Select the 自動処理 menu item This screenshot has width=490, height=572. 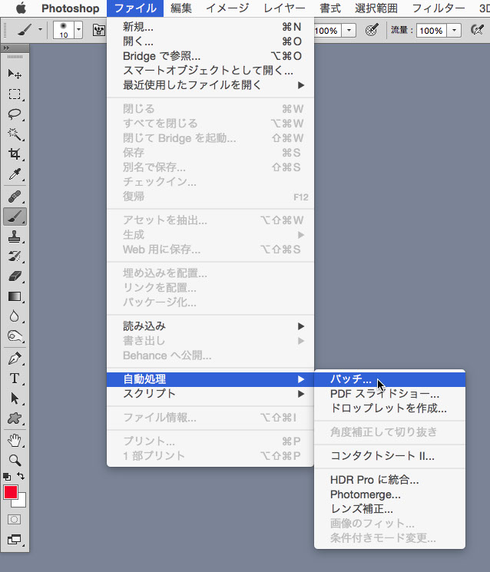point(210,379)
